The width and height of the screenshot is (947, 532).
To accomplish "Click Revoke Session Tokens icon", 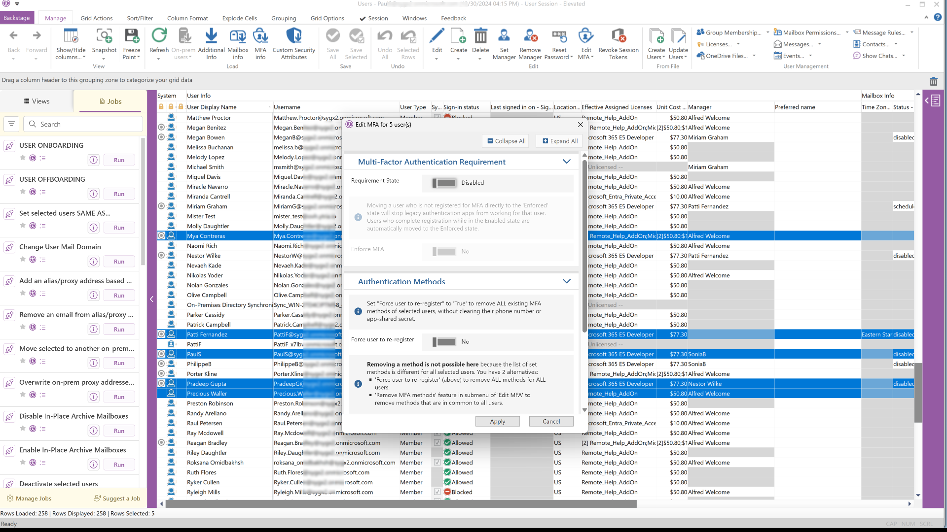I will pos(618,36).
